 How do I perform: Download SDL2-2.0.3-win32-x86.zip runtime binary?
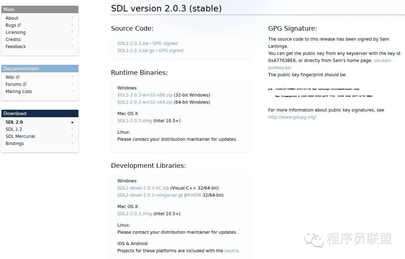145,95
